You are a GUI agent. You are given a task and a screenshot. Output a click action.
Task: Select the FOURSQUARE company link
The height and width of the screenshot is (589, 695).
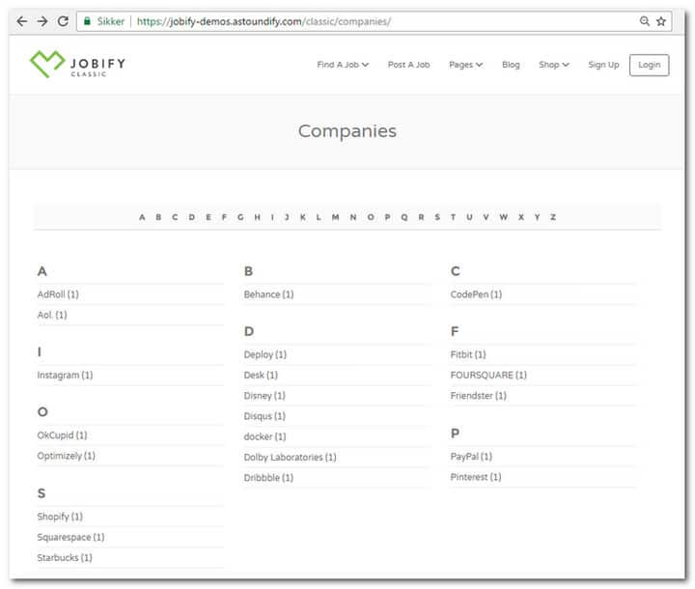pyautogui.click(x=488, y=375)
